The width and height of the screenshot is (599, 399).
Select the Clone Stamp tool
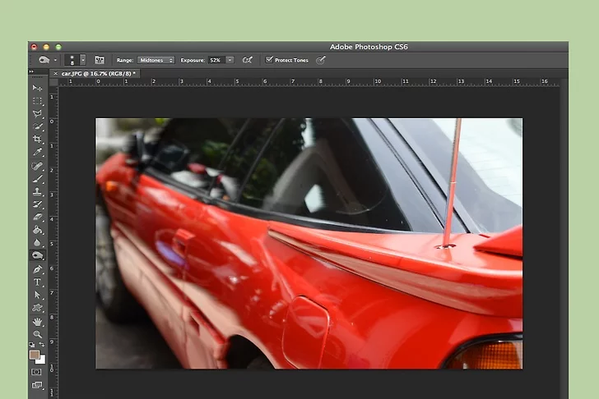tap(38, 191)
